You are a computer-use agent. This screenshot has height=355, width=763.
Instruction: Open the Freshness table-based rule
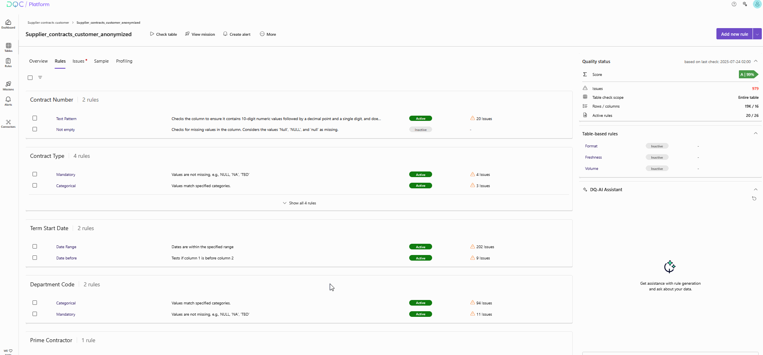(x=594, y=157)
